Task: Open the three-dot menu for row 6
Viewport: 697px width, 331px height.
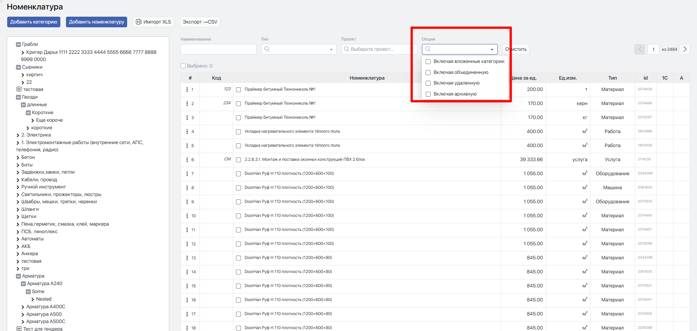Action: coord(187,160)
